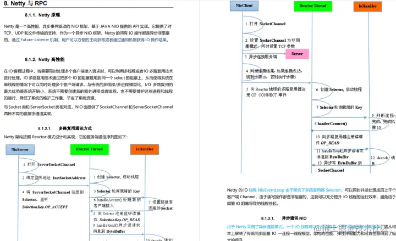Click the green Reactor Thread box beside NioServer
This screenshot has width=396, height=241.
(x=90, y=149)
